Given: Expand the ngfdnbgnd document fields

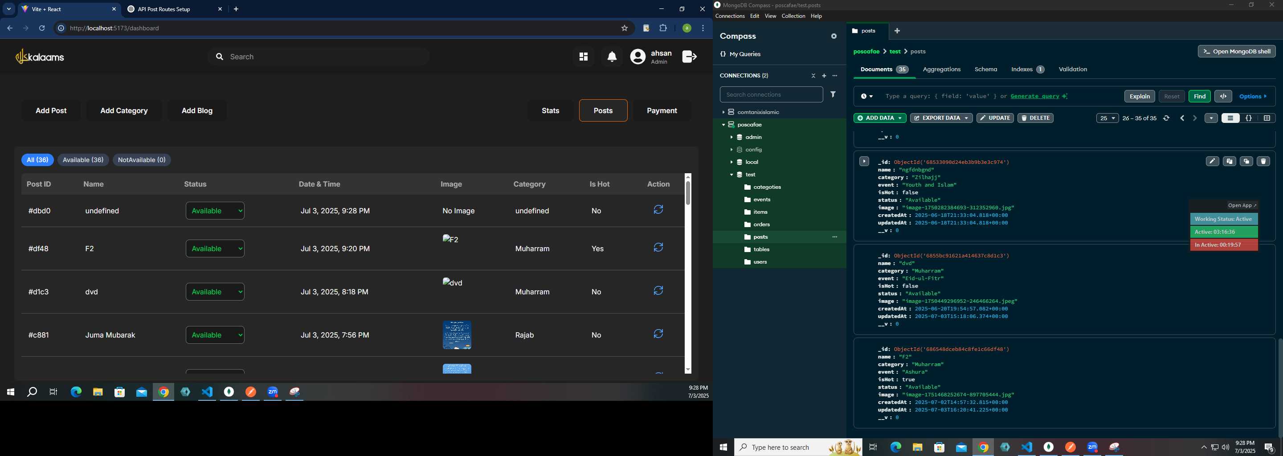Looking at the screenshot, I should 864,161.
